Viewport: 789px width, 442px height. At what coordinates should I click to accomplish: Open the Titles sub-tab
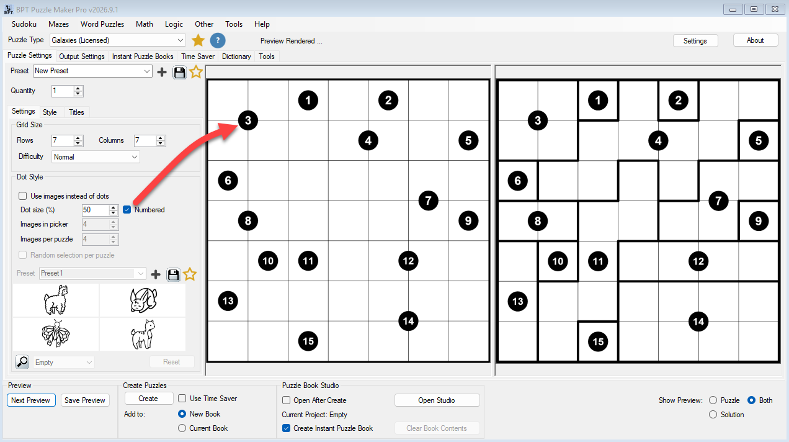[76, 112]
